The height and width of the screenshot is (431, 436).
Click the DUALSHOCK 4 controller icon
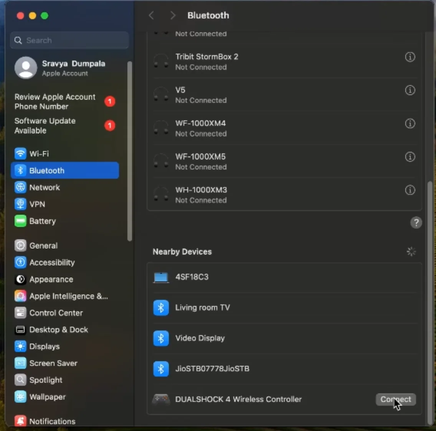[161, 399]
